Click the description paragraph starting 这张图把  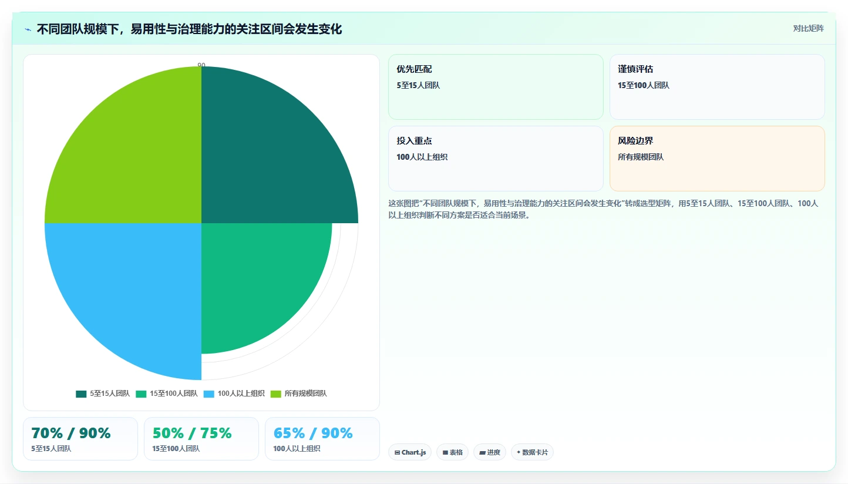(604, 209)
